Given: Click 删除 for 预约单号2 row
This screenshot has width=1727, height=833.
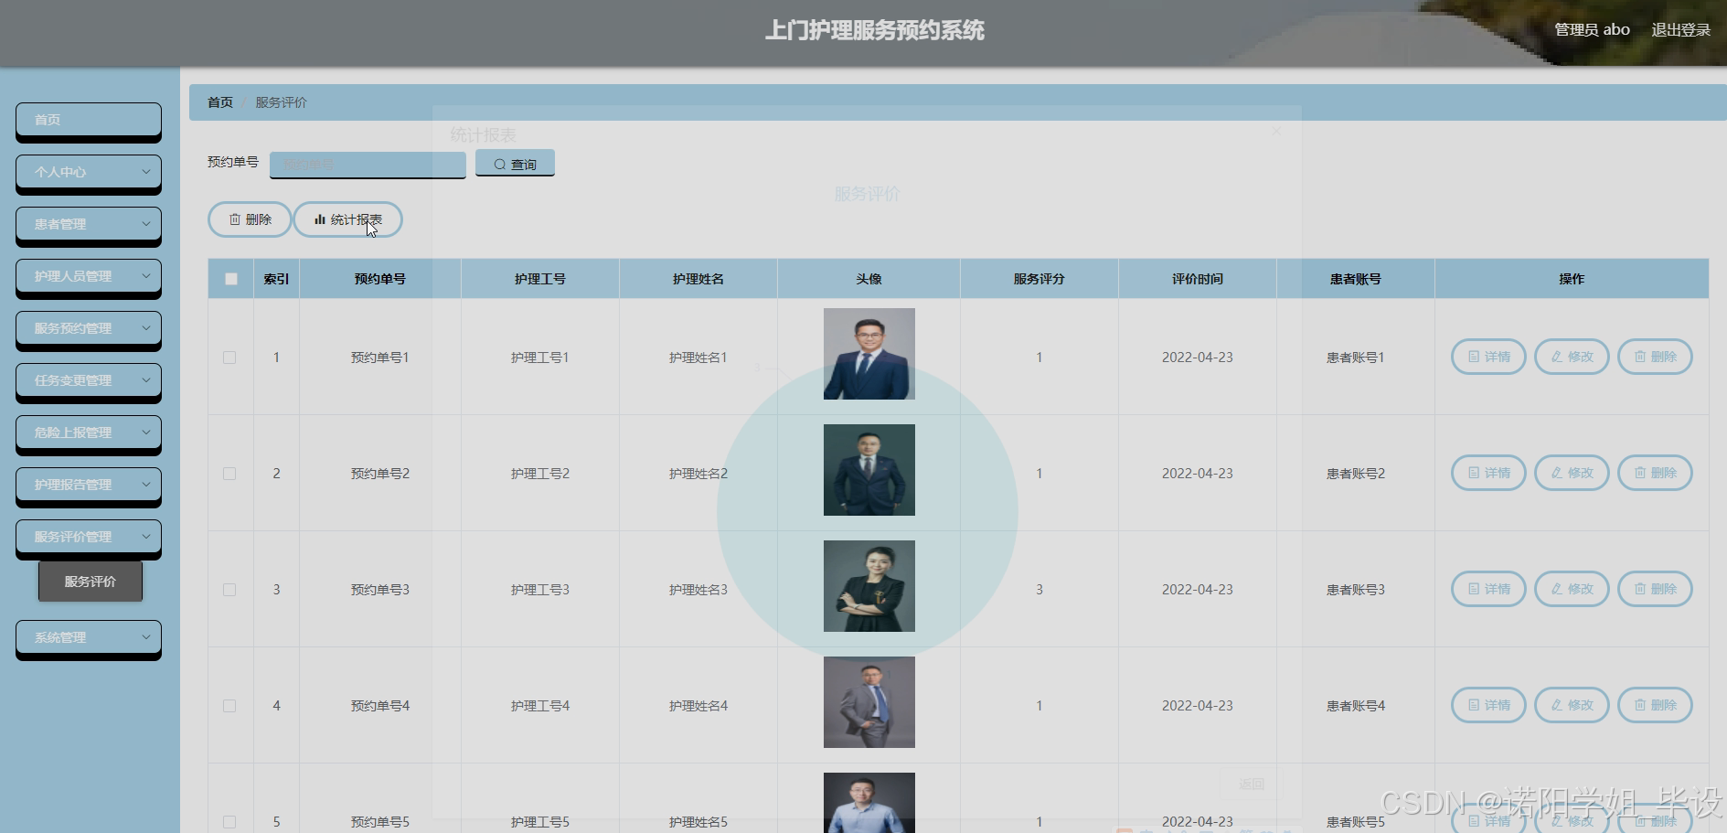Looking at the screenshot, I should coord(1655,473).
